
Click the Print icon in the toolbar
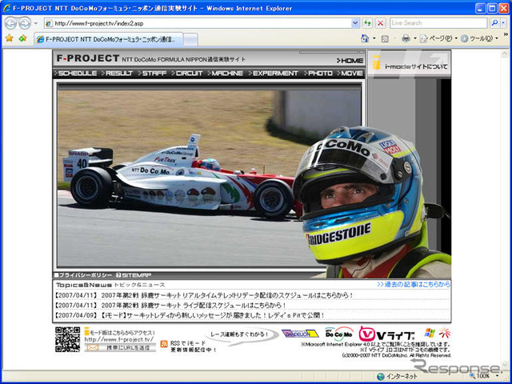coord(406,38)
